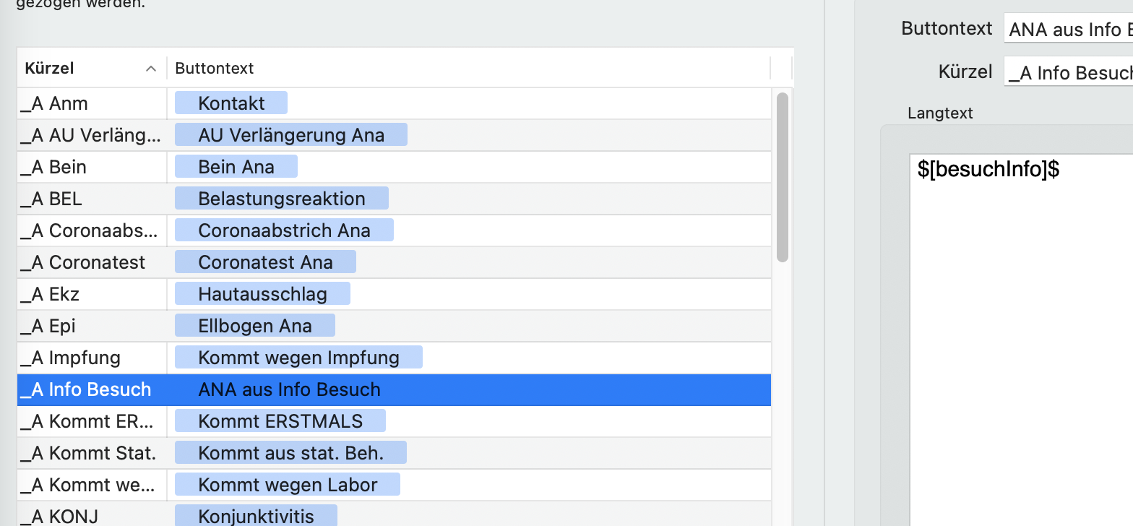Select the Kommt ERSTMALS entry
The height and width of the screenshot is (526, 1133).
(280, 421)
